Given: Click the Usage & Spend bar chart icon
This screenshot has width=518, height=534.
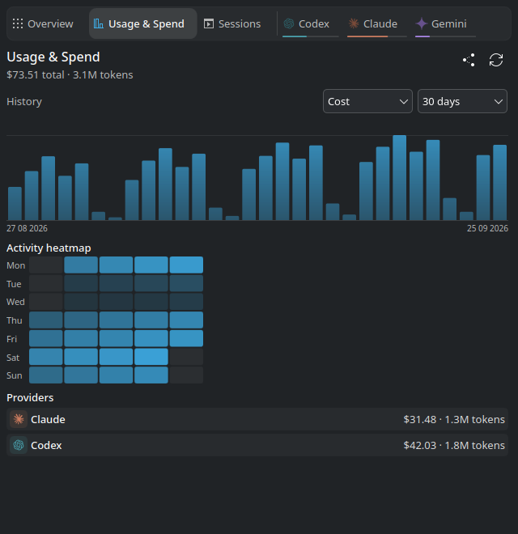Looking at the screenshot, I should coord(99,23).
